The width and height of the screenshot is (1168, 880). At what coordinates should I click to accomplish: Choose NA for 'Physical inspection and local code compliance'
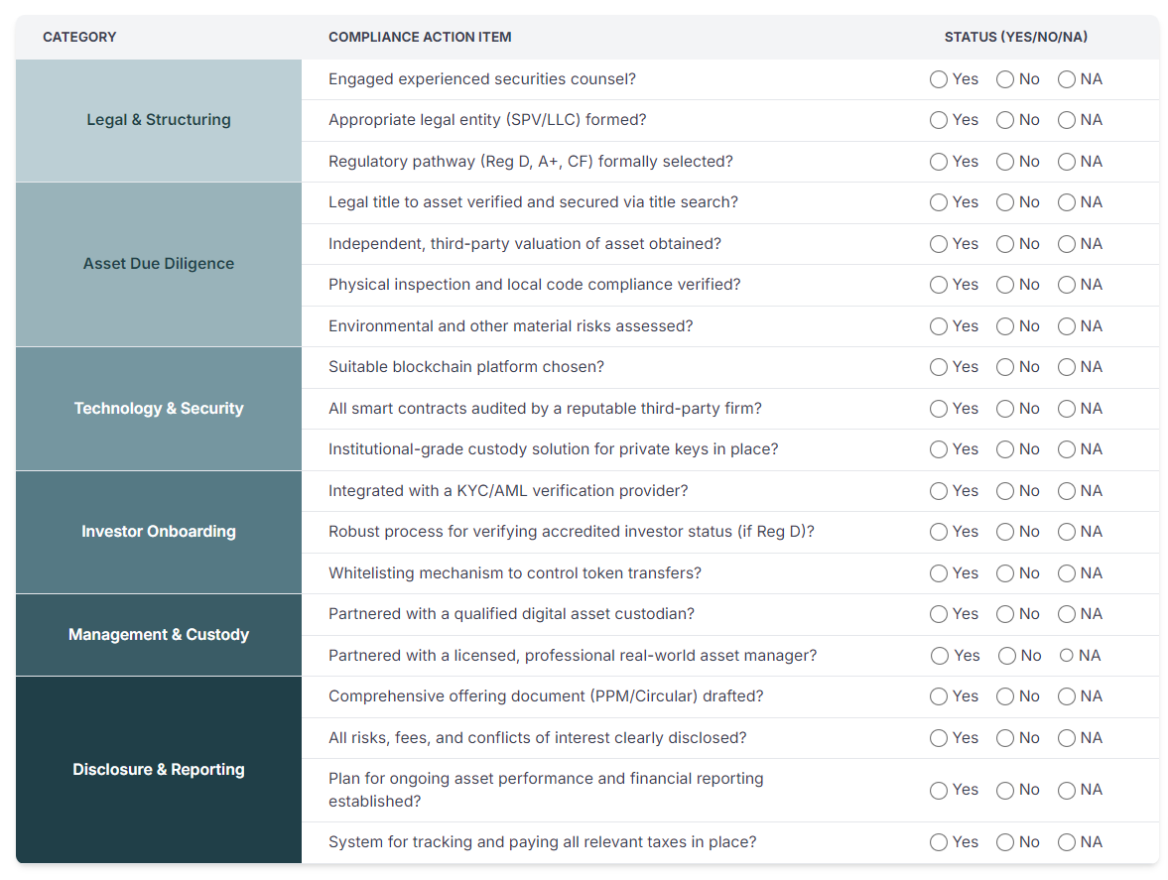(1067, 285)
